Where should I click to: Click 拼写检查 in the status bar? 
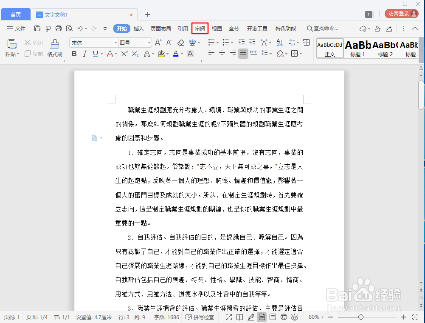pyautogui.click(x=200, y=317)
